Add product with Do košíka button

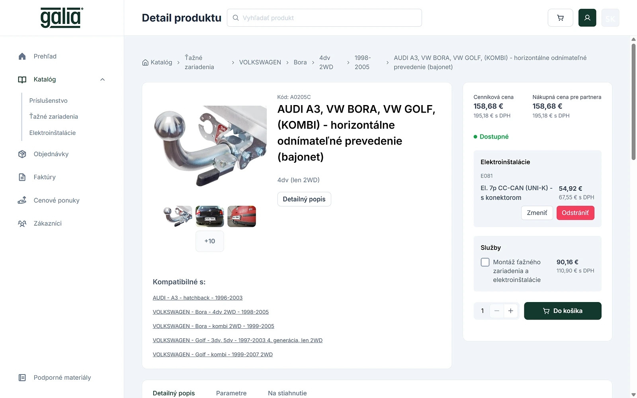pos(563,311)
